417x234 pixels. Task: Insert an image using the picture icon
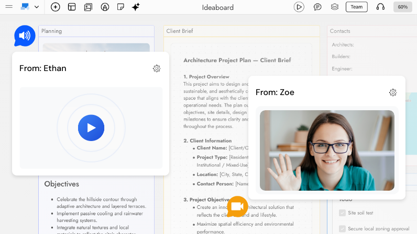point(88,7)
